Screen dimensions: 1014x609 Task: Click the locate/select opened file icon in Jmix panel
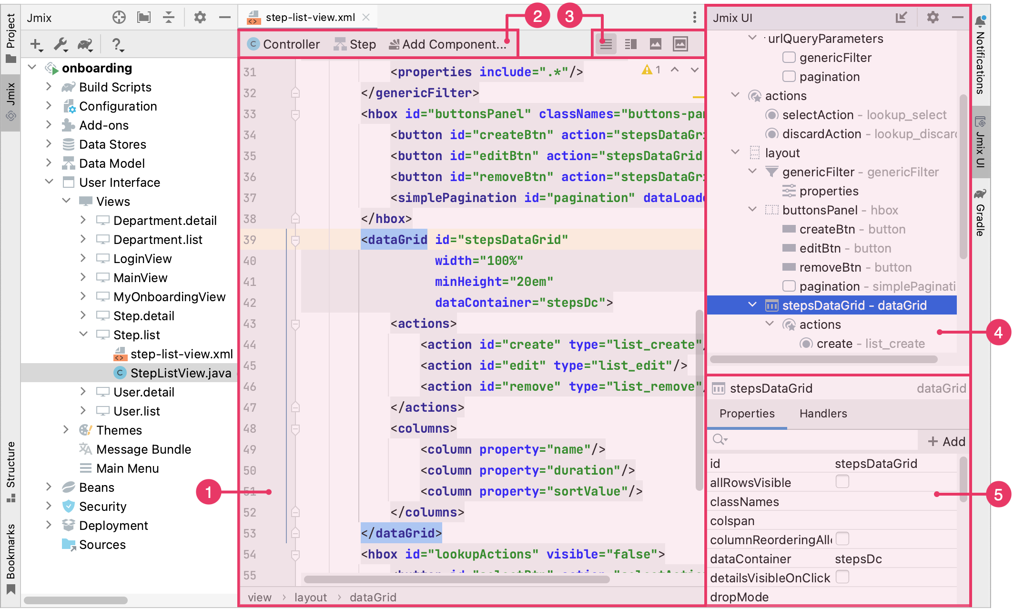coord(119,18)
